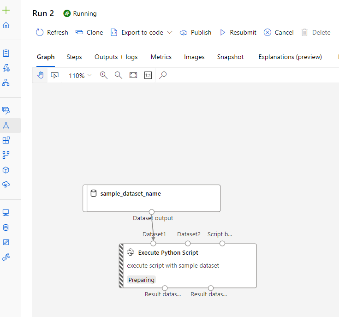This screenshot has width=339, height=317.
Task: Open linked services icon at sidebar bottom
Action: 6,257
